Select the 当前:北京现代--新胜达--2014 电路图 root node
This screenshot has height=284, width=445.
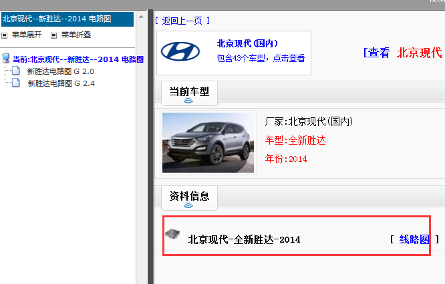tap(78, 59)
